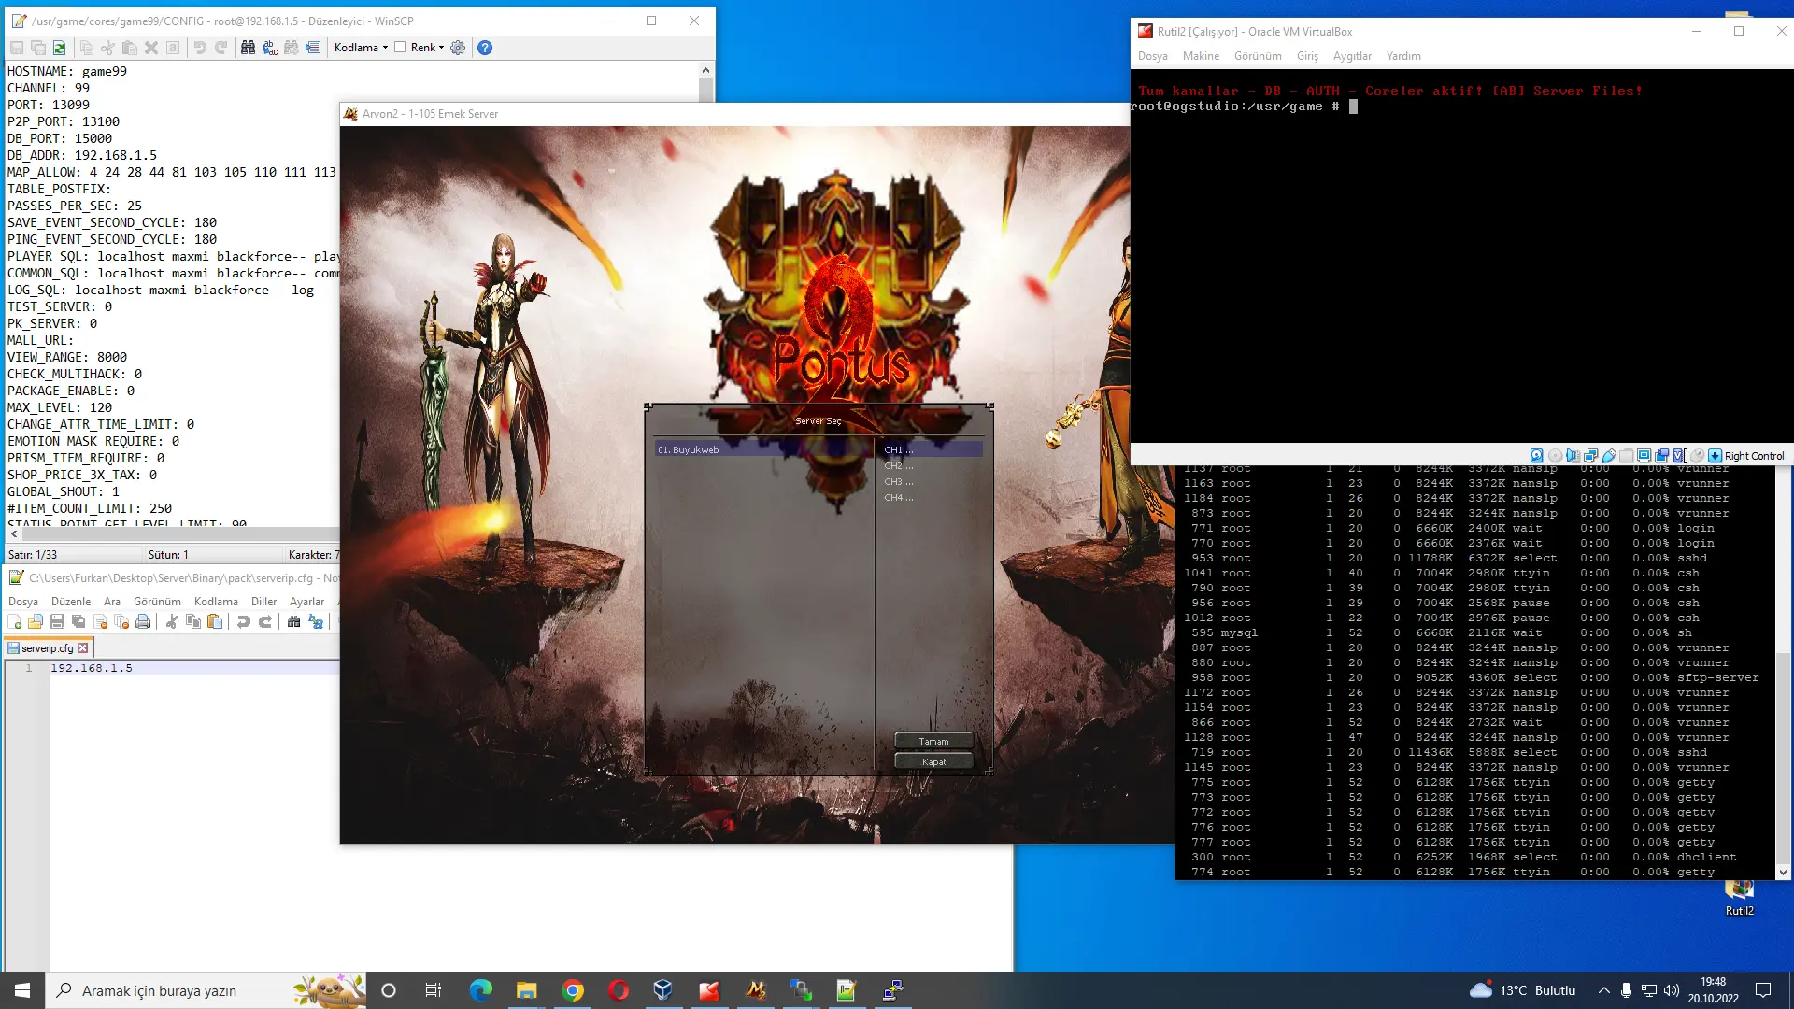Open the Makine menu in VirtualBox window
The width and height of the screenshot is (1794, 1009).
coord(1201,56)
